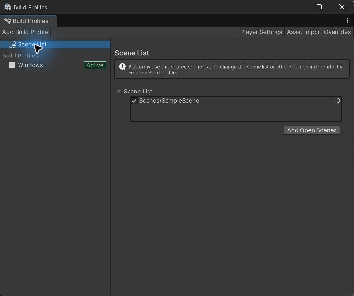Switch to the Build Profiles tab
The image size is (354, 296).
(28, 21)
